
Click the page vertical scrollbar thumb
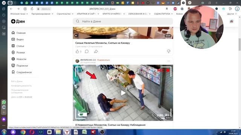[239, 44]
